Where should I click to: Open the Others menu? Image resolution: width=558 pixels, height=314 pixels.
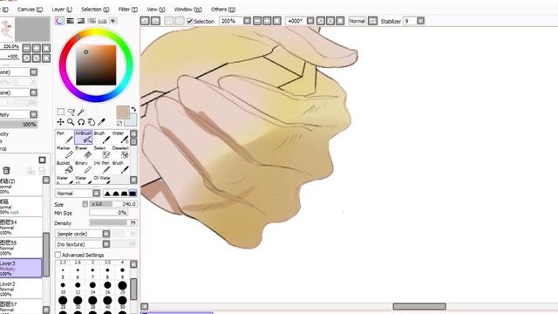coord(223,10)
